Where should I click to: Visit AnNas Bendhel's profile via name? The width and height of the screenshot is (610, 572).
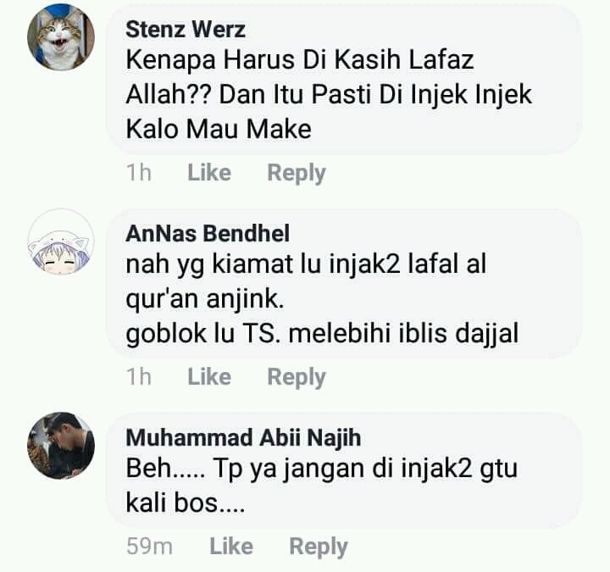(x=208, y=234)
